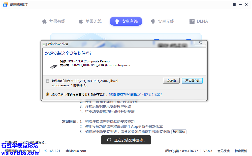
Task: Switch to the 苹果无线 tab
Action: (x=90, y=21)
